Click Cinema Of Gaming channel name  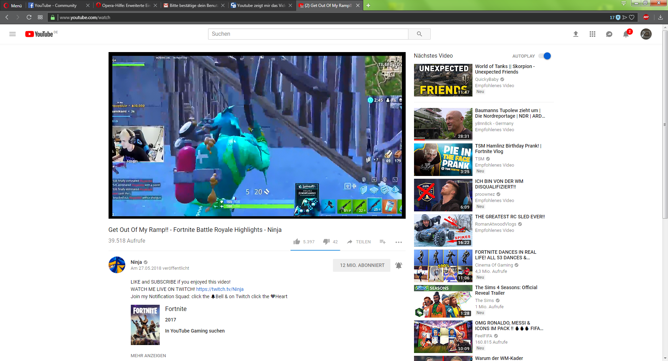[494, 265]
